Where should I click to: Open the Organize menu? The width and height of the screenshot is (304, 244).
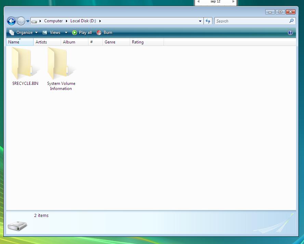[x=24, y=33]
